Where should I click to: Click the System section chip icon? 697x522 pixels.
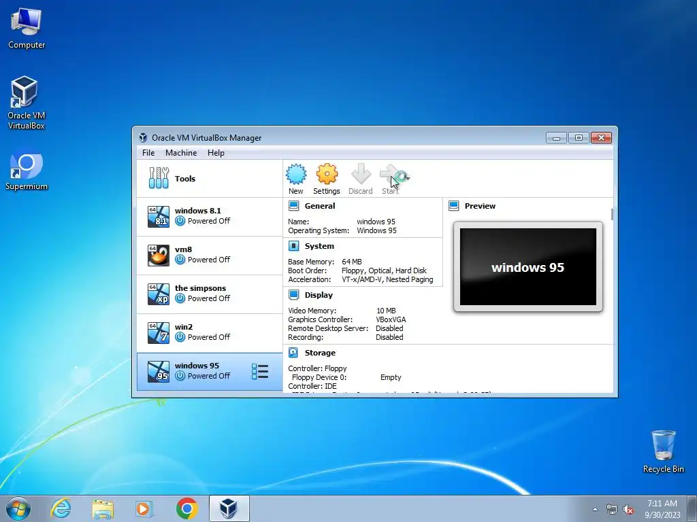294,246
